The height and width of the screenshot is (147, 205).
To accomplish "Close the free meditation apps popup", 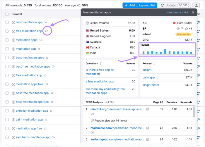I will pyautogui.click(x=193, y=12).
